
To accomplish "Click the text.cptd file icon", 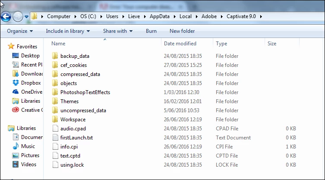I will click(55, 156).
